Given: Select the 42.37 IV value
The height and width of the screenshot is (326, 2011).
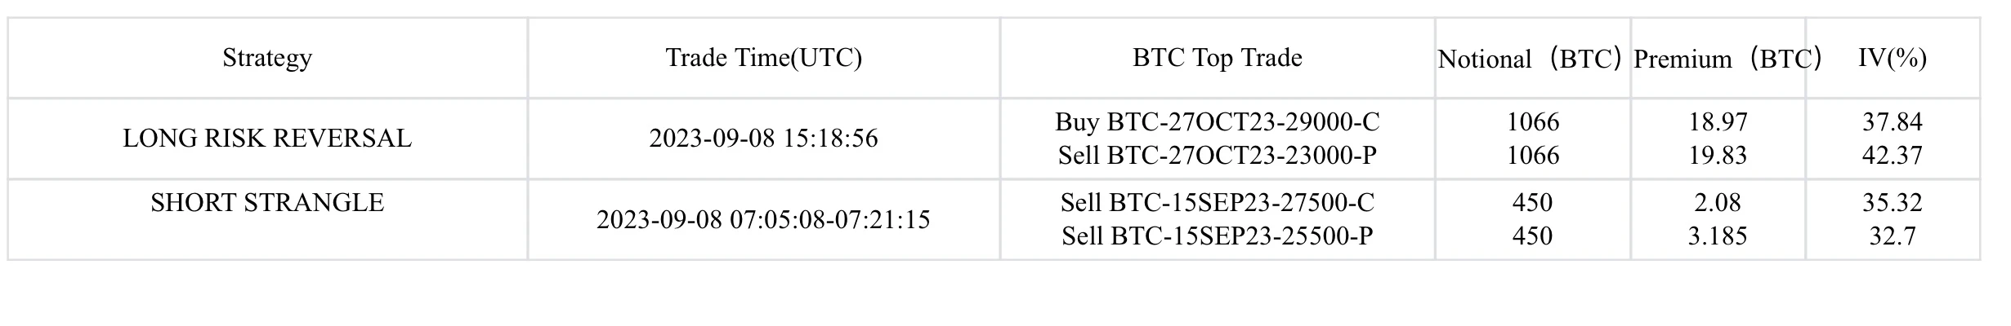Looking at the screenshot, I should [1893, 155].
